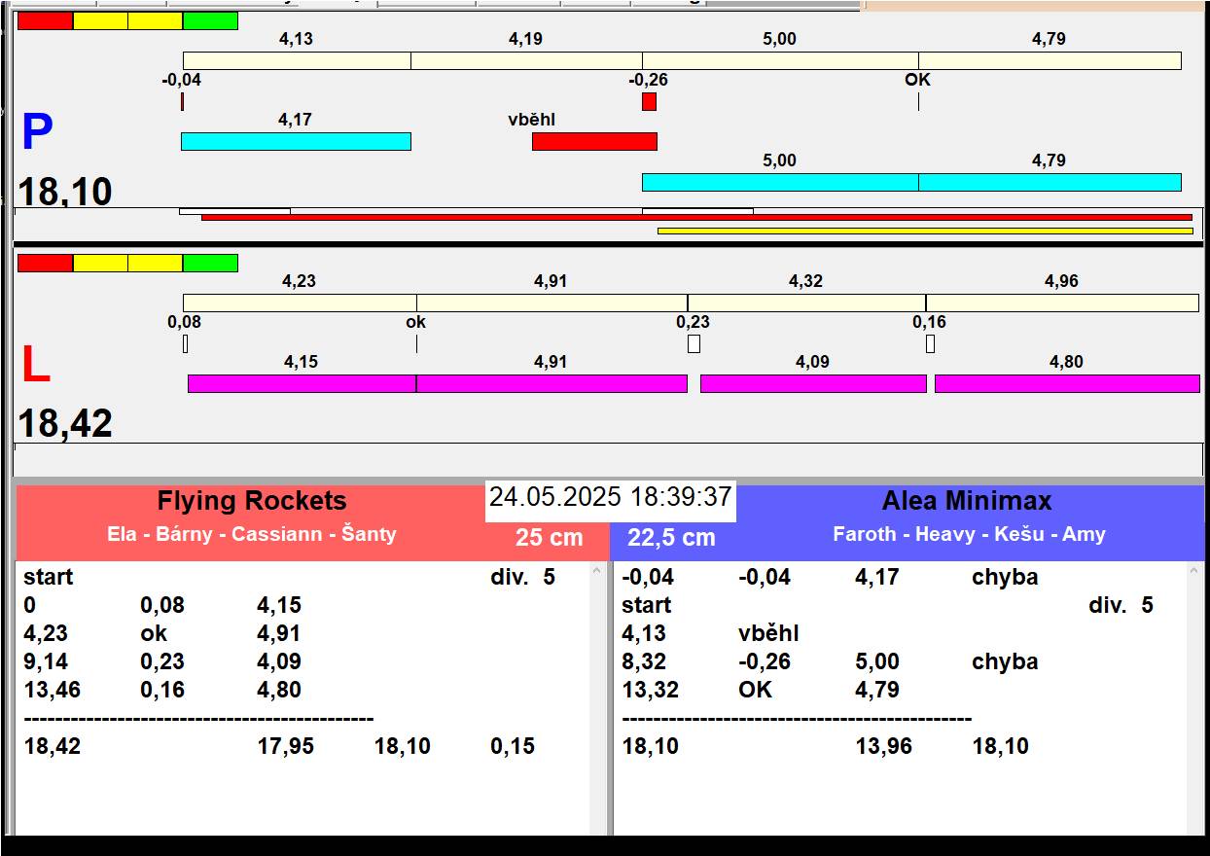Image resolution: width=1210 pixels, height=856 pixels.
Task: Click the lane L total time 18,42
Action: pyautogui.click(x=65, y=424)
